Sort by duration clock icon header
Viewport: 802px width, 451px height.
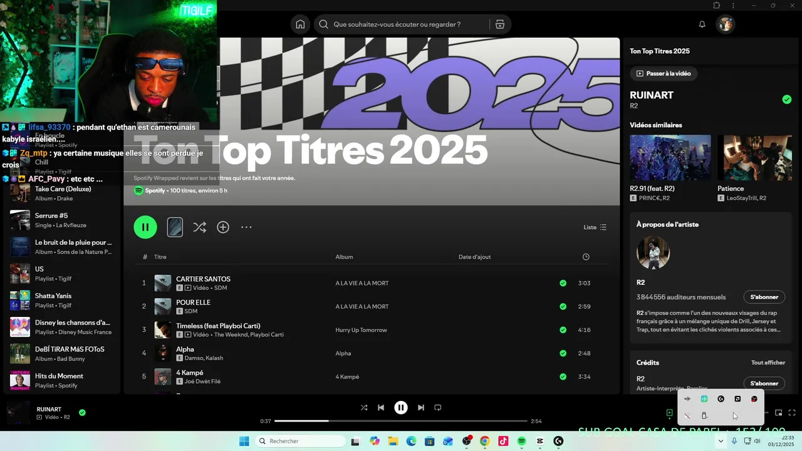pos(586,257)
